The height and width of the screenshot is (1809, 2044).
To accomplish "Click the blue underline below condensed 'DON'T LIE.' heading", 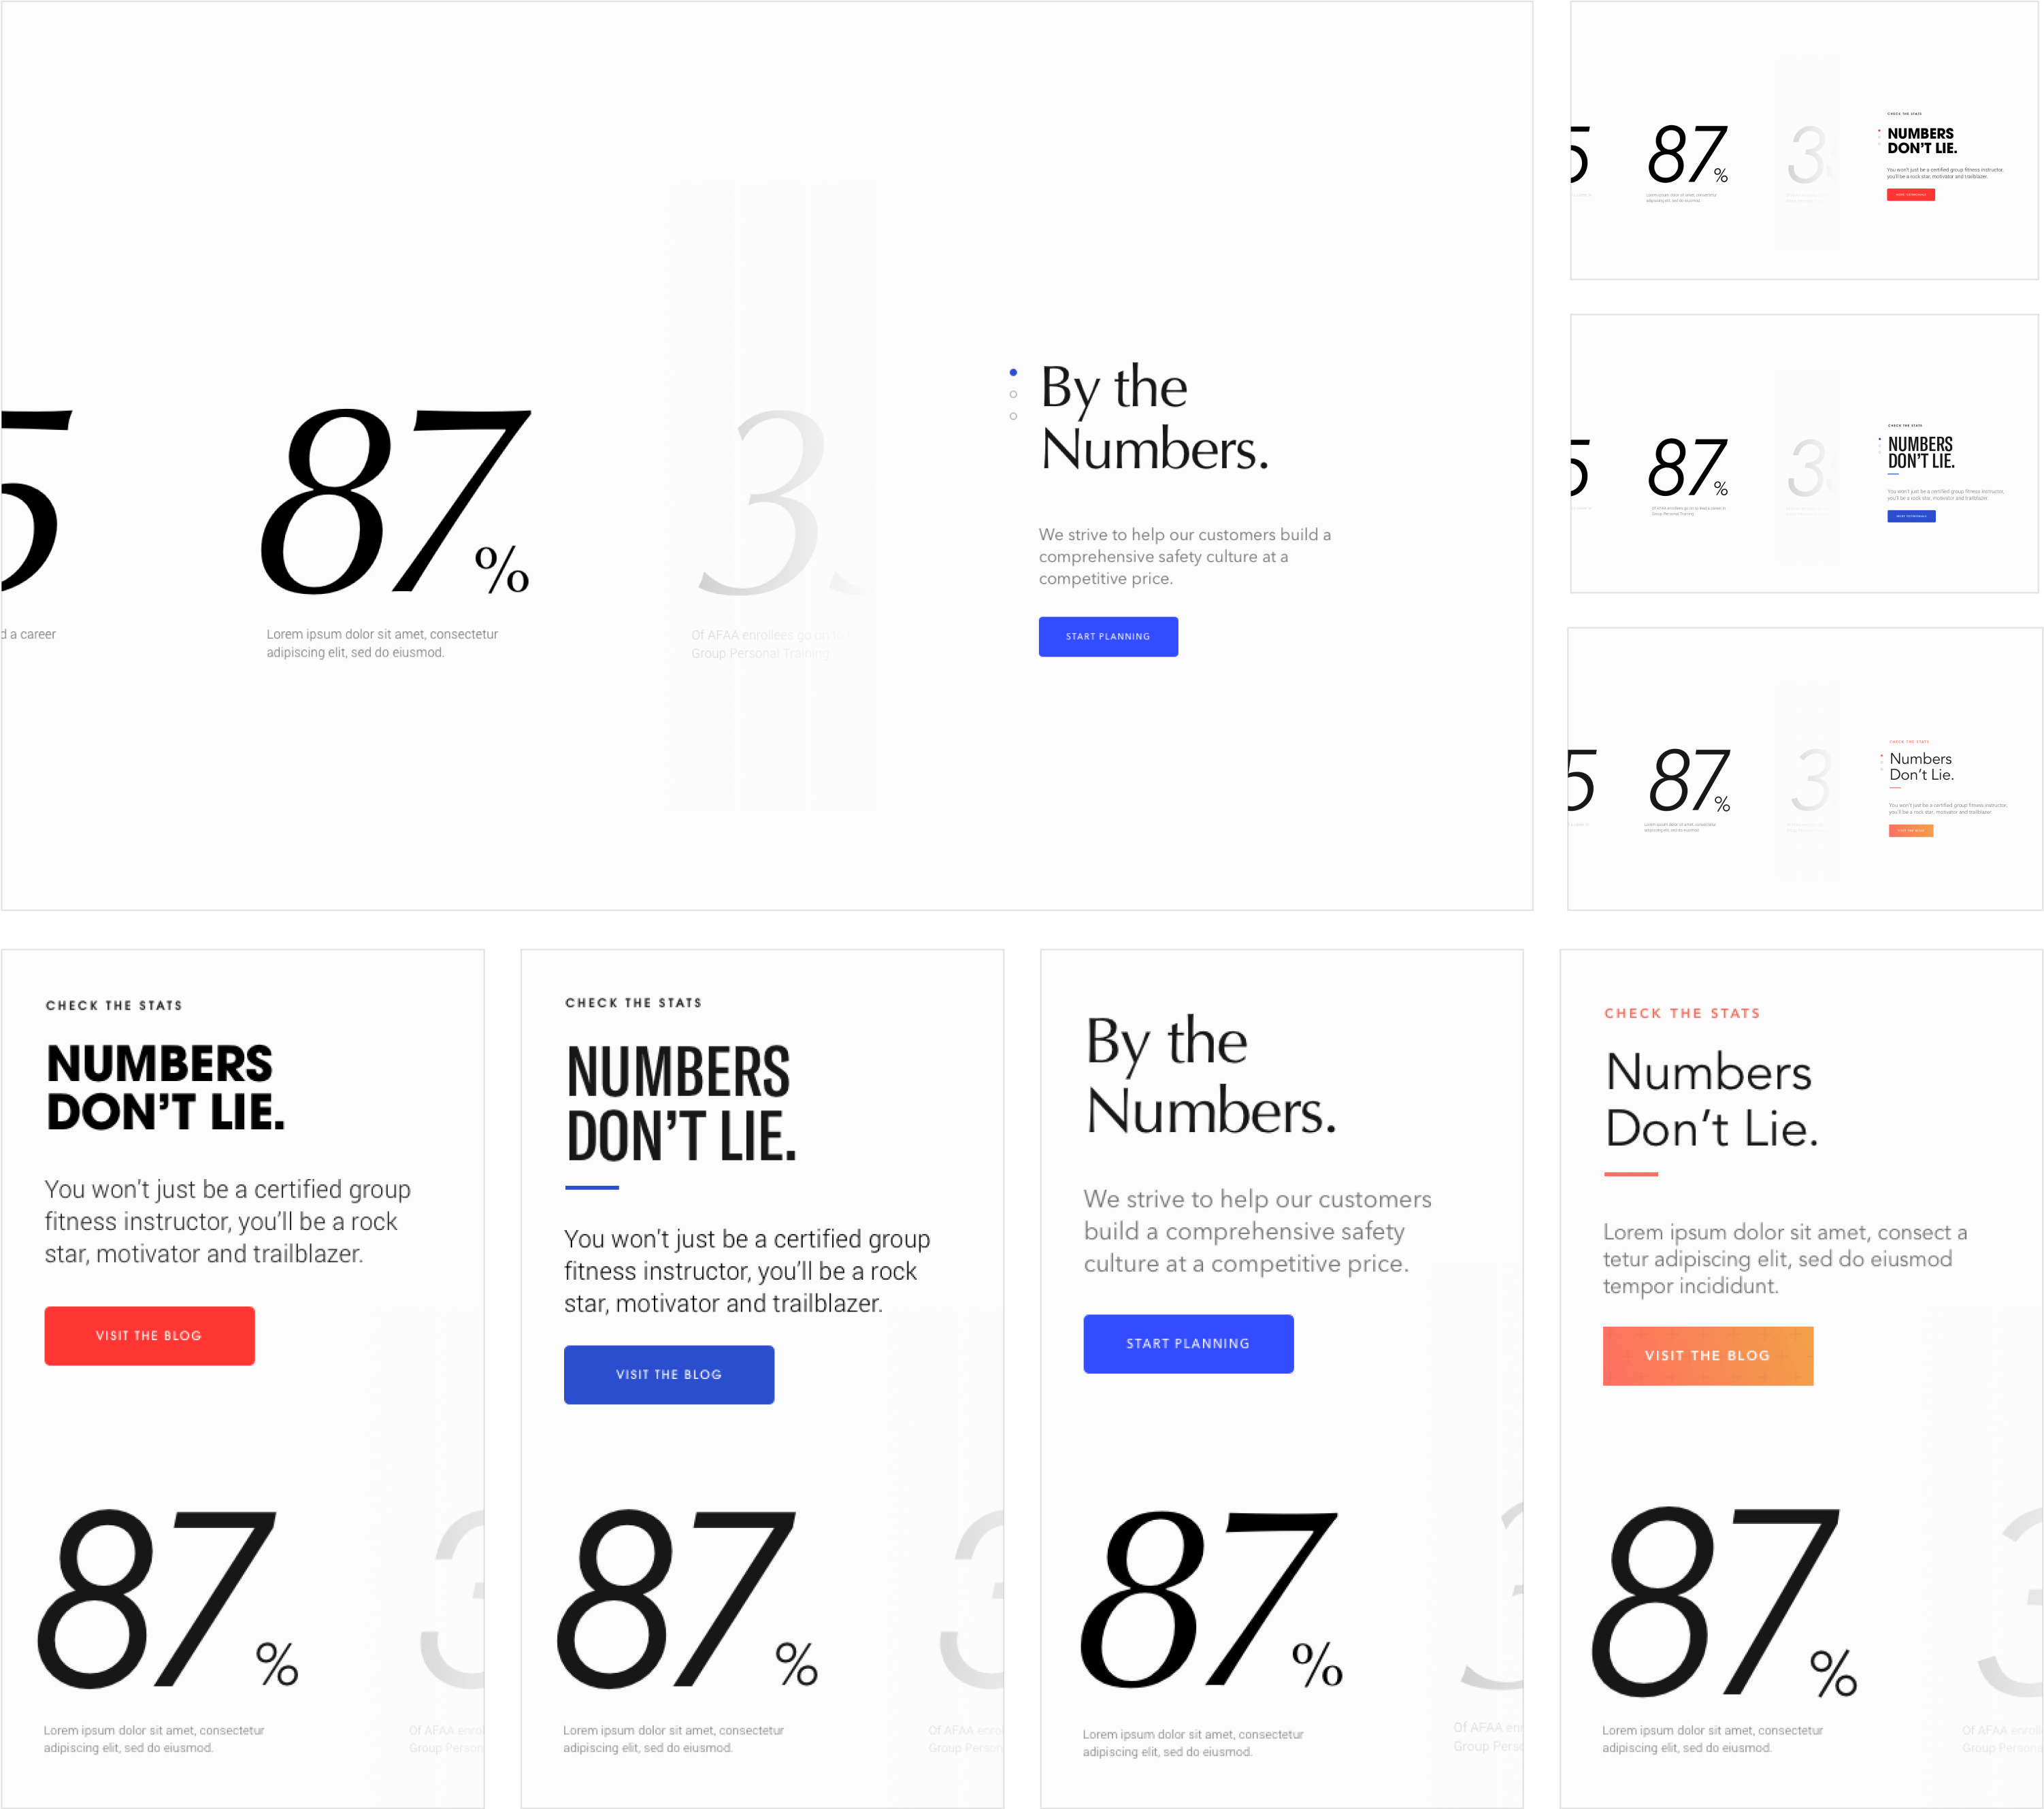I will click(592, 1187).
